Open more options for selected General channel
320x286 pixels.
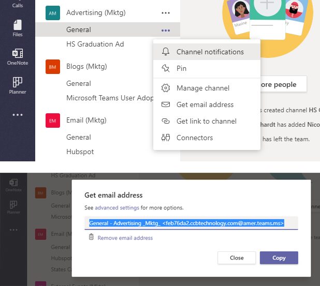[x=166, y=31]
